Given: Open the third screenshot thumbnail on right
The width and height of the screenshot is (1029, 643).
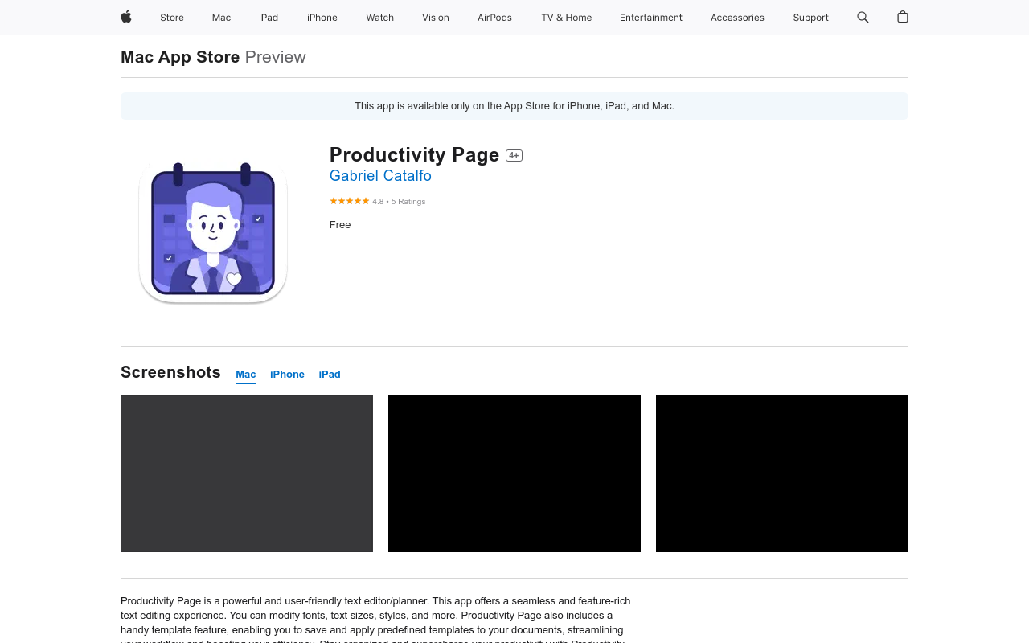Looking at the screenshot, I should 782,473.
